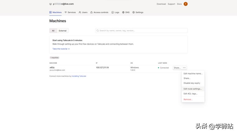Switch to External machines filter
The image size is (237, 133).
click(x=62, y=31)
